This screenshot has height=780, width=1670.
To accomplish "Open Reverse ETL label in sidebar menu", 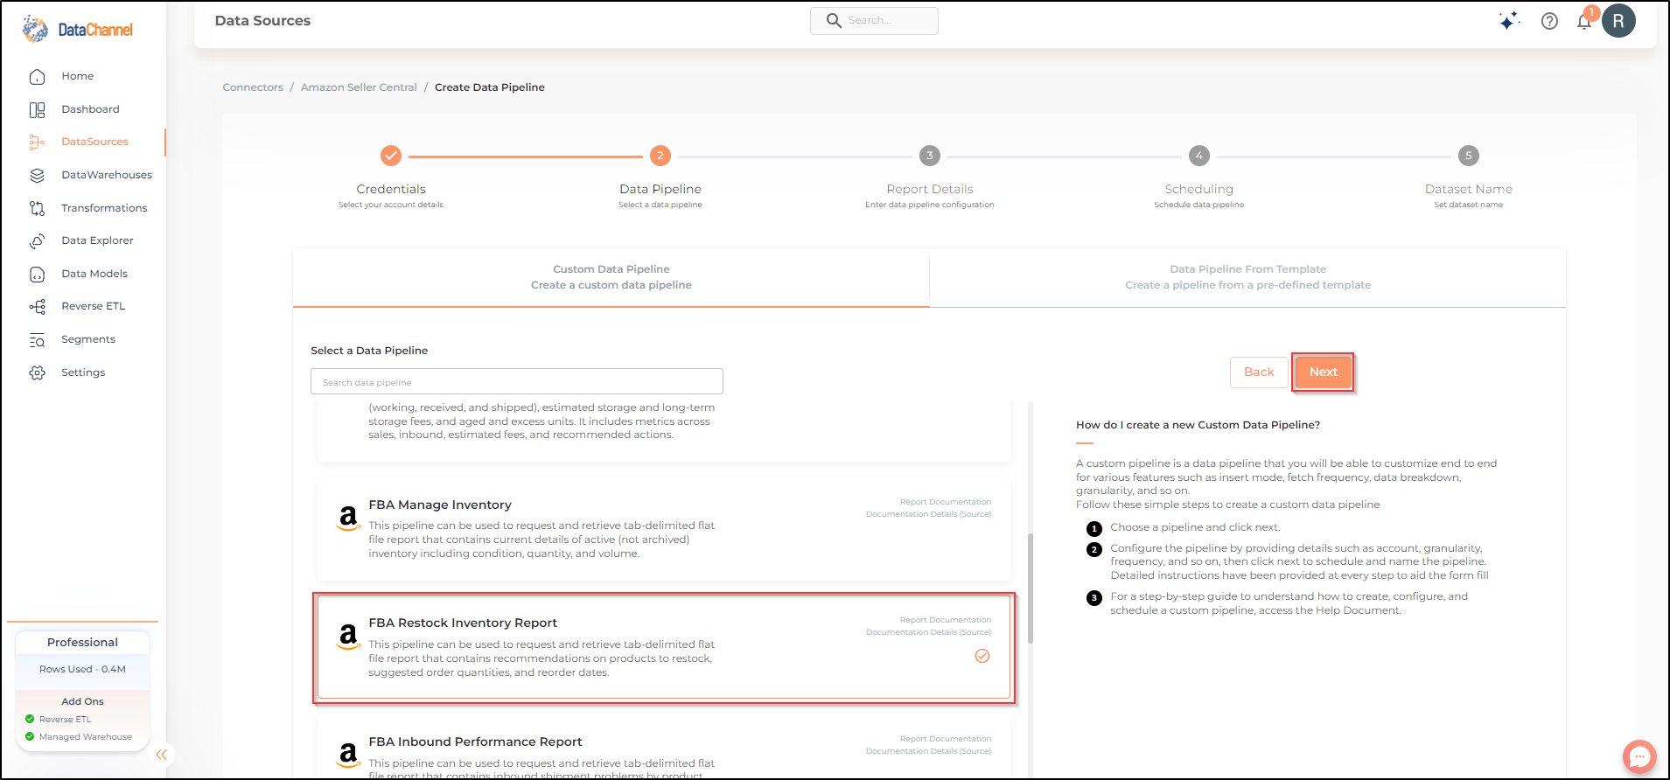I will [x=94, y=306].
